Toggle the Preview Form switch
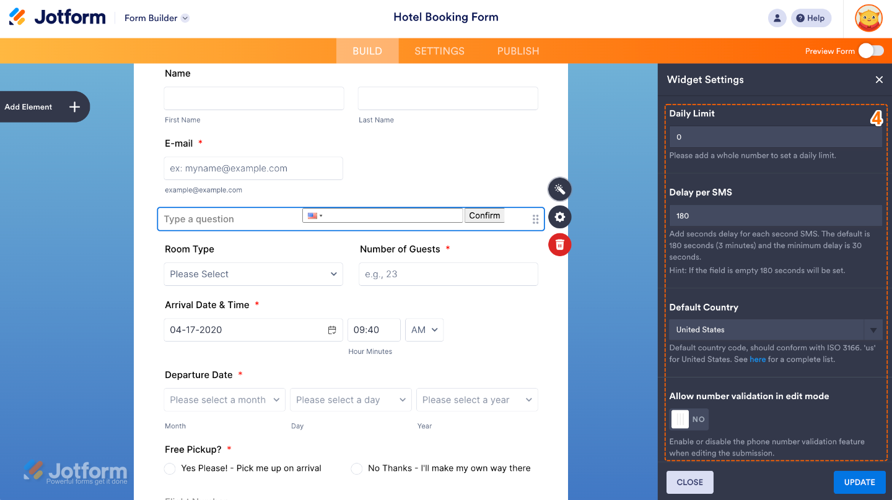 (x=871, y=51)
